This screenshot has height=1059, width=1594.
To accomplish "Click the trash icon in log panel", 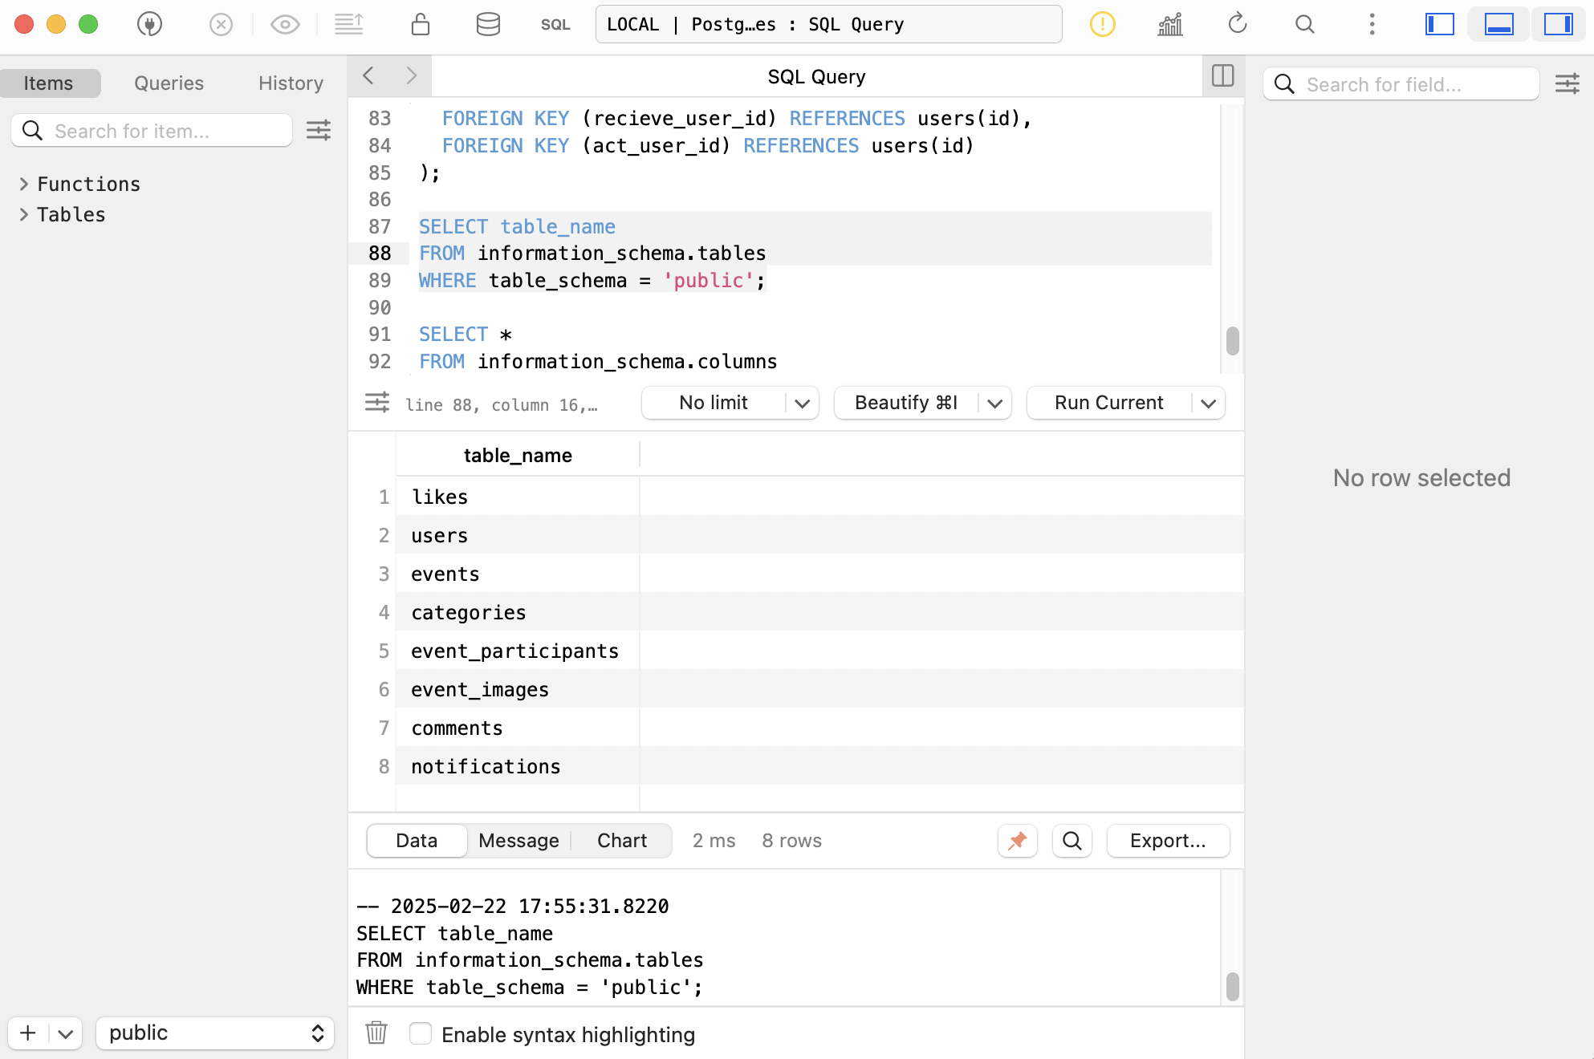I will pyautogui.click(x=376, y=1033).
